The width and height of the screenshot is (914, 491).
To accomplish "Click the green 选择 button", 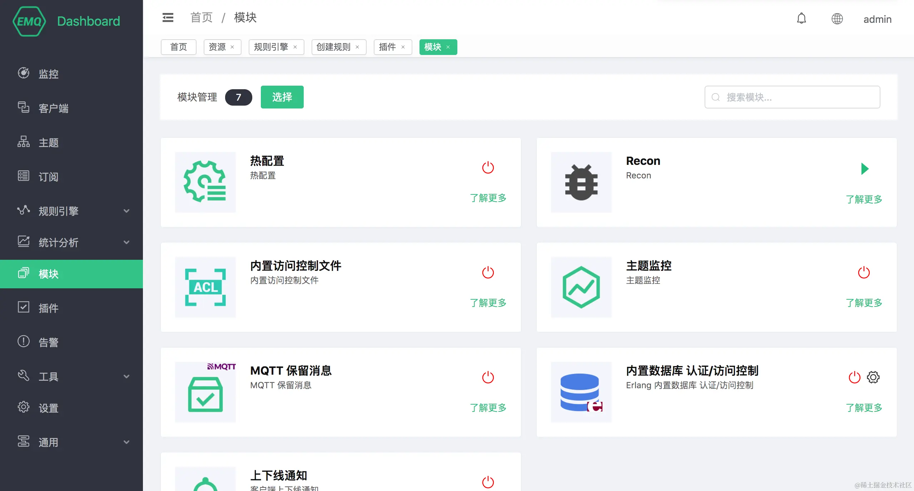I will click(282, 97).
